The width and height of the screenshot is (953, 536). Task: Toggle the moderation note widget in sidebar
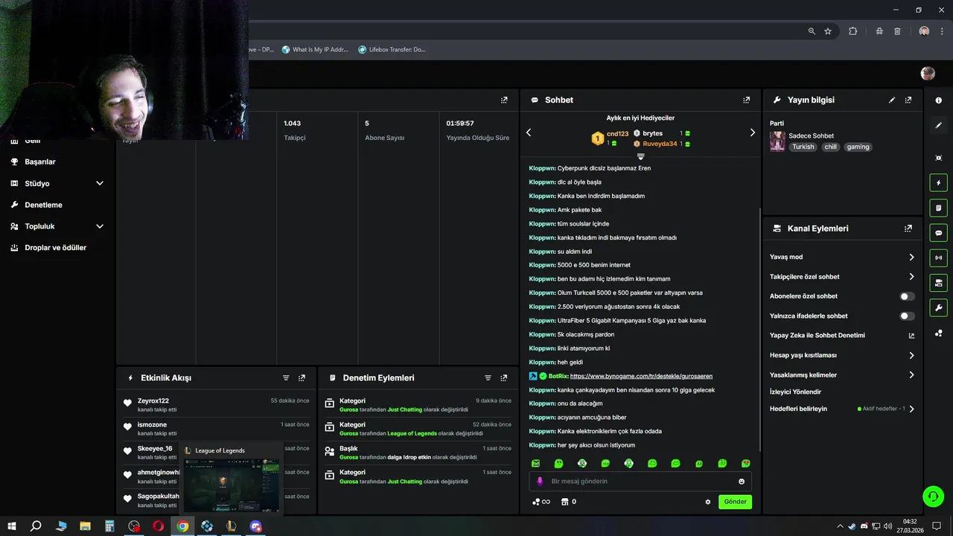tap(939, 208)
